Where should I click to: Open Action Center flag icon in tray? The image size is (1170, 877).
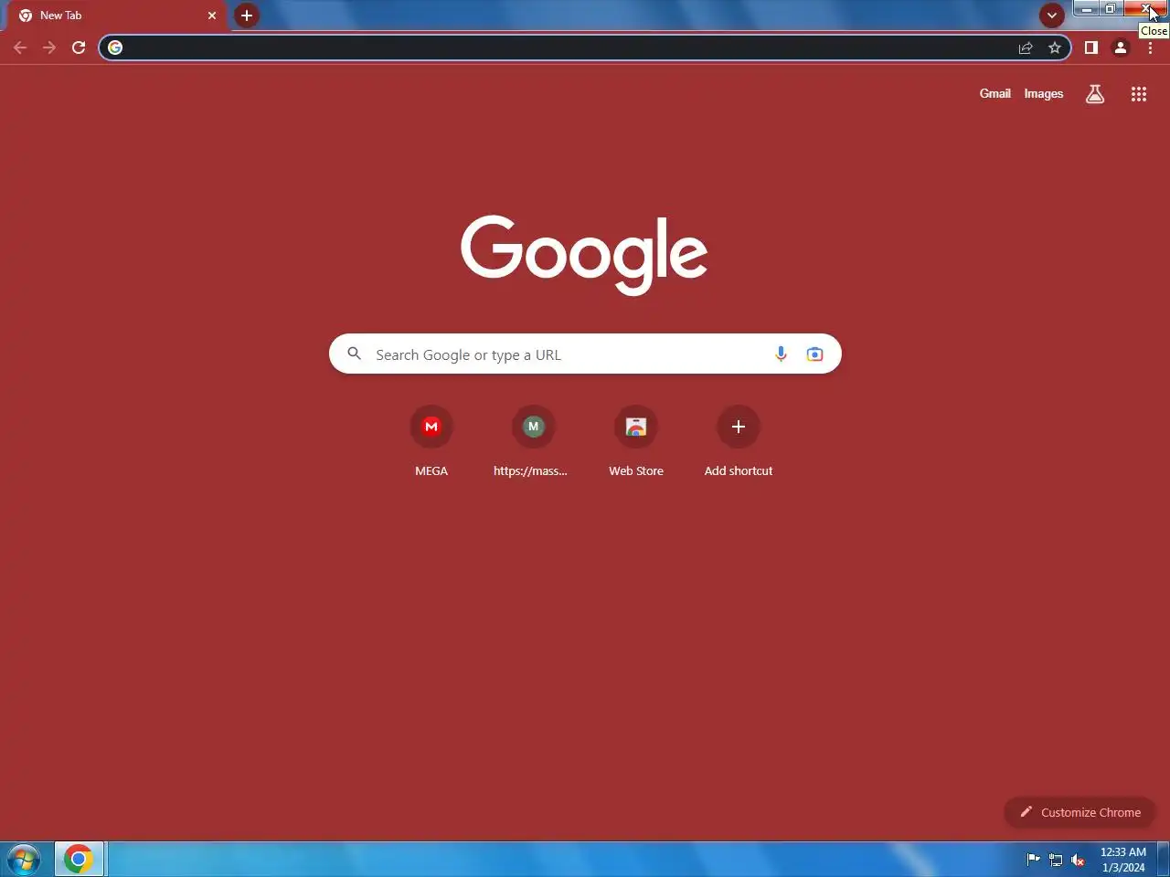pyautogui.click(x=1034, y=859)
